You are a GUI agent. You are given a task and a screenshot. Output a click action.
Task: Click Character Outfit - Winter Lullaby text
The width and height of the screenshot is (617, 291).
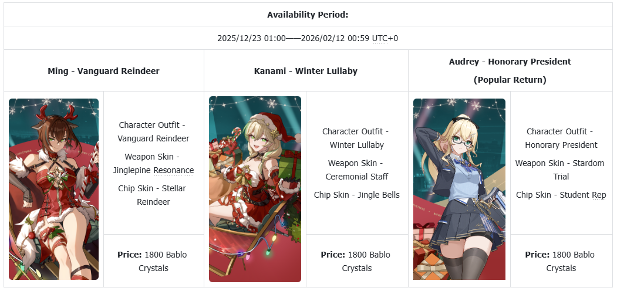pos(356,138)
